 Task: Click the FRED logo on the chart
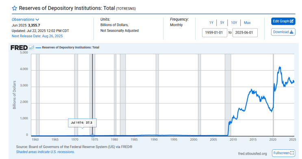click(x=19, y=47)
